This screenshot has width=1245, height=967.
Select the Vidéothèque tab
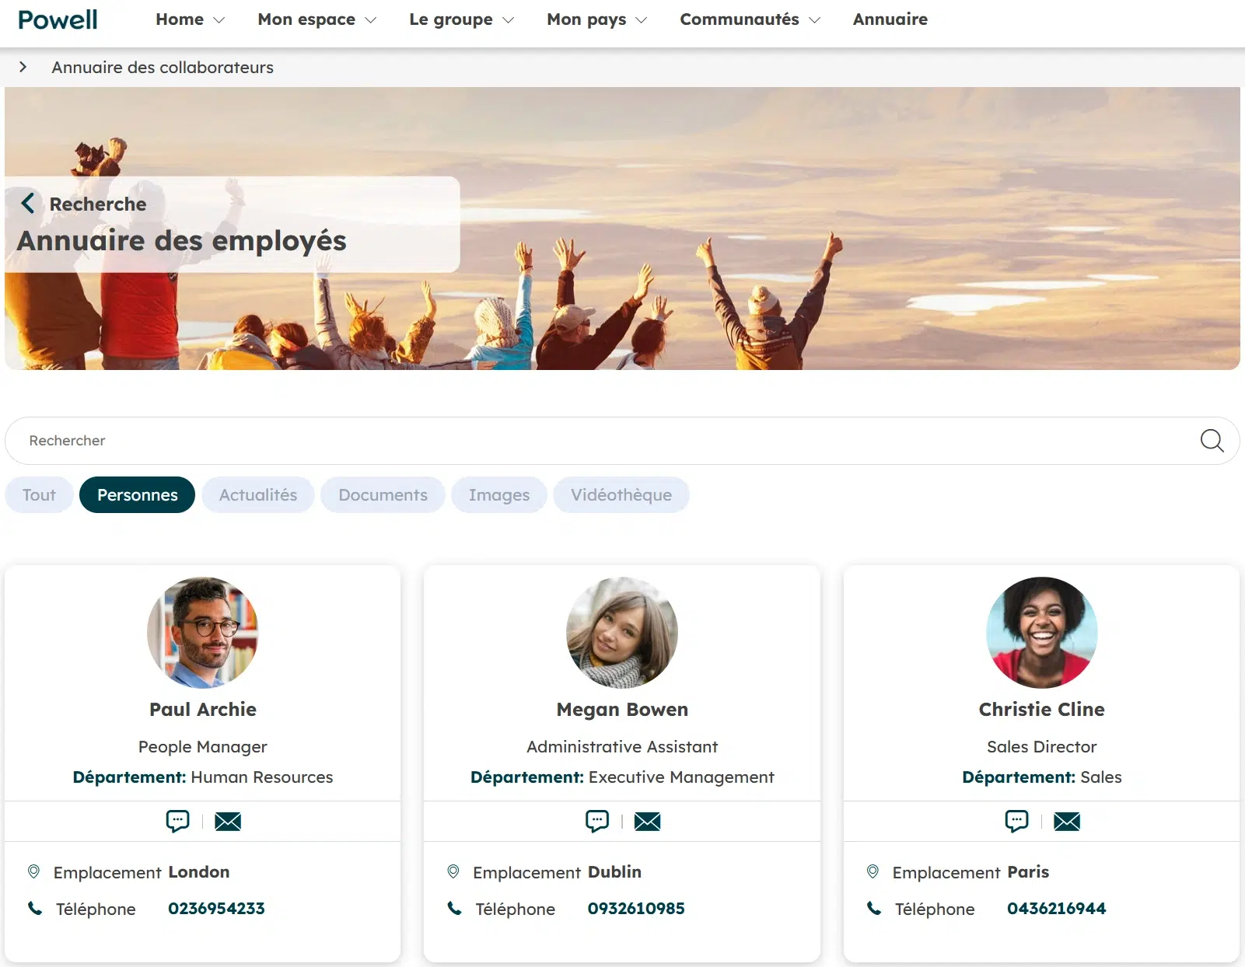[x=621, y=494]
